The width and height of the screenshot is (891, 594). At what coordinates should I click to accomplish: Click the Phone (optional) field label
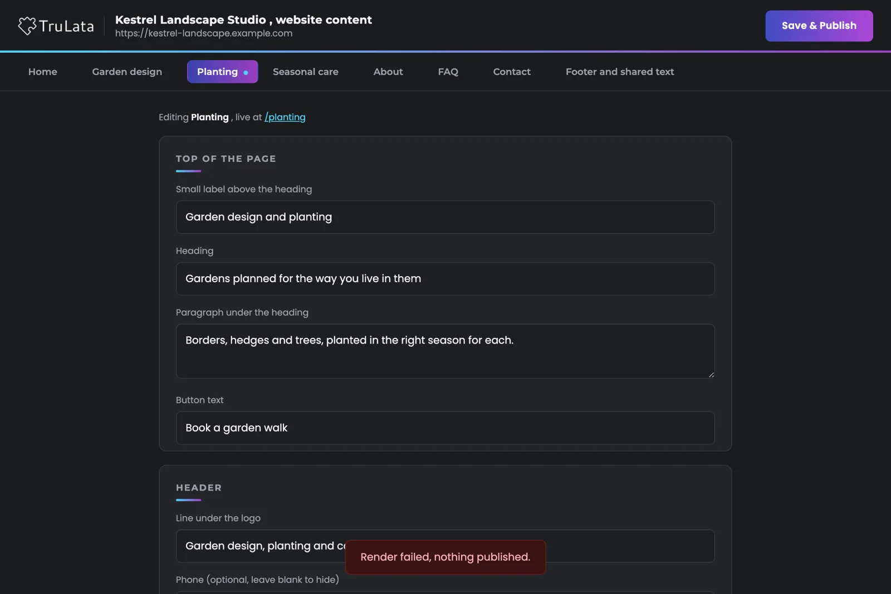[257, 580]
